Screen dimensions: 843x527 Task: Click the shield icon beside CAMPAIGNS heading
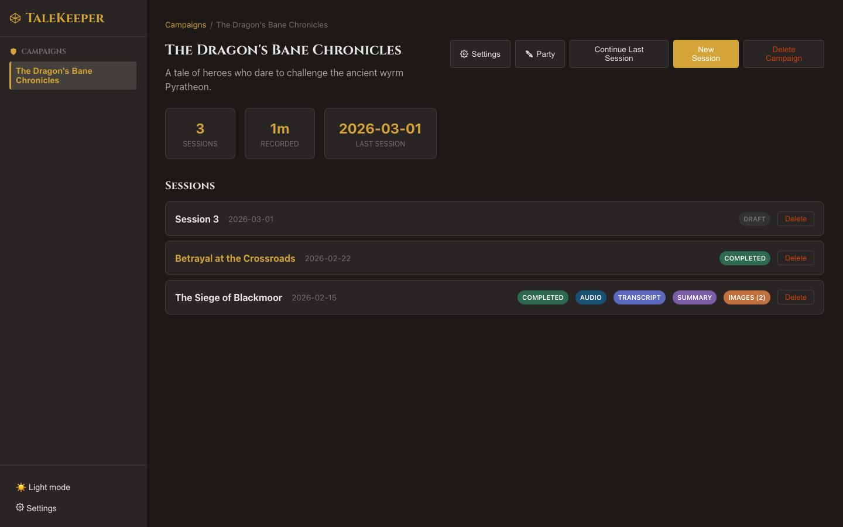13,51
